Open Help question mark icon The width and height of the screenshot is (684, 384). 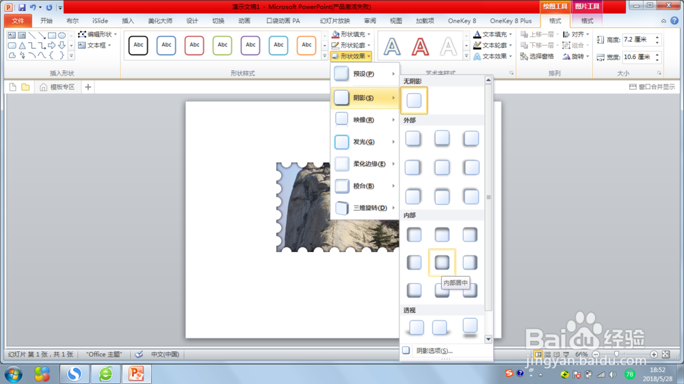click(x=674, y=20)
